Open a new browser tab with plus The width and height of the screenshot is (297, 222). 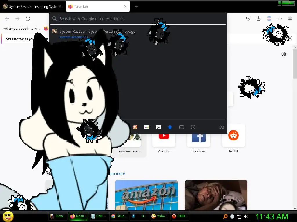pos(136,7)
